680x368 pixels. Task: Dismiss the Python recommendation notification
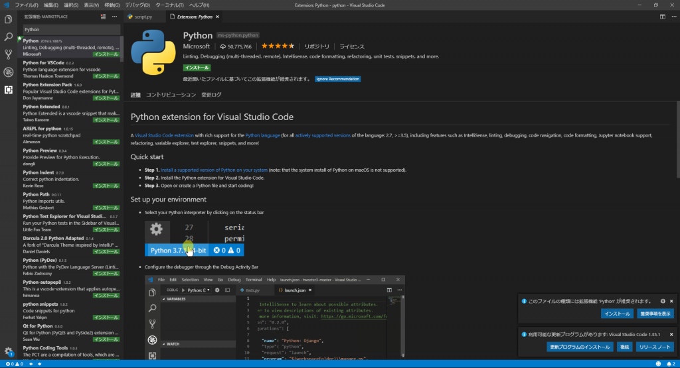[x=671, y=301]
